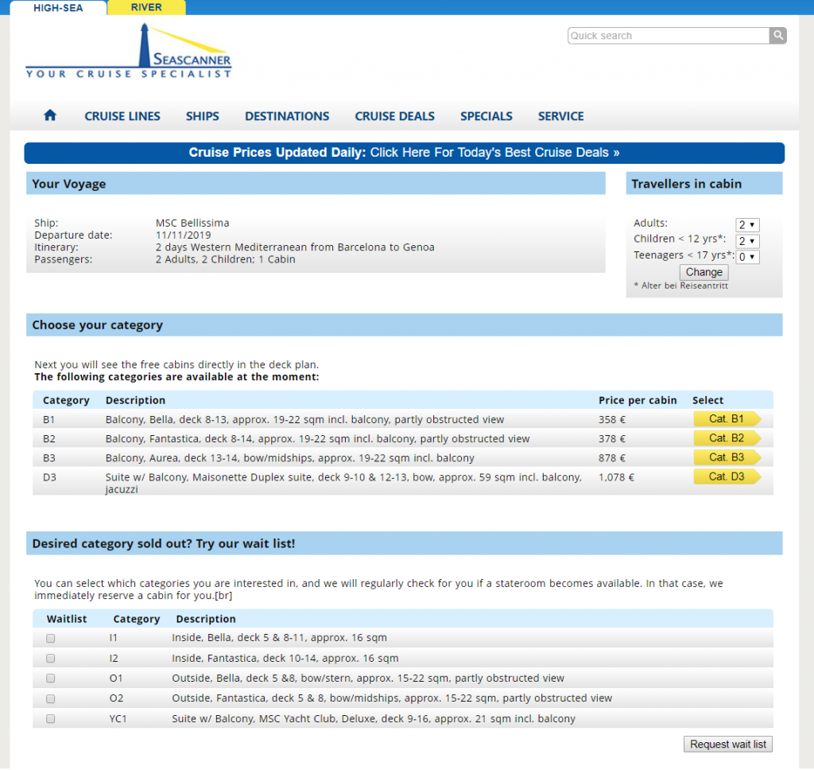
Task: Click the O1 Outside Bella description
Action: tap(368, 678)
